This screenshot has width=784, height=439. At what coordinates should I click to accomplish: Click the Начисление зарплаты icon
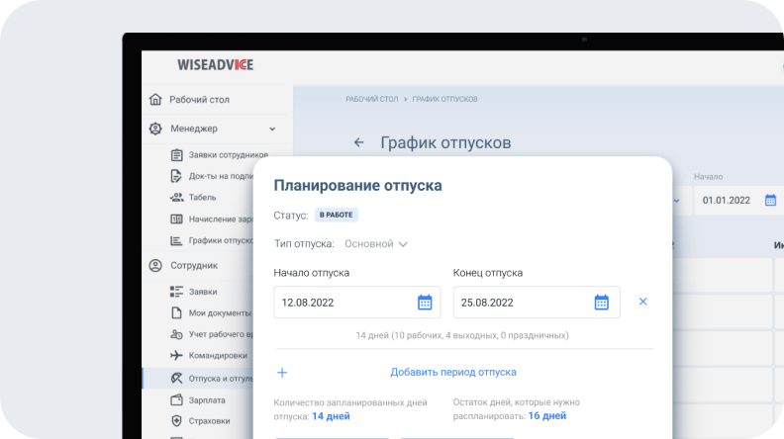[x=176, y=219]
